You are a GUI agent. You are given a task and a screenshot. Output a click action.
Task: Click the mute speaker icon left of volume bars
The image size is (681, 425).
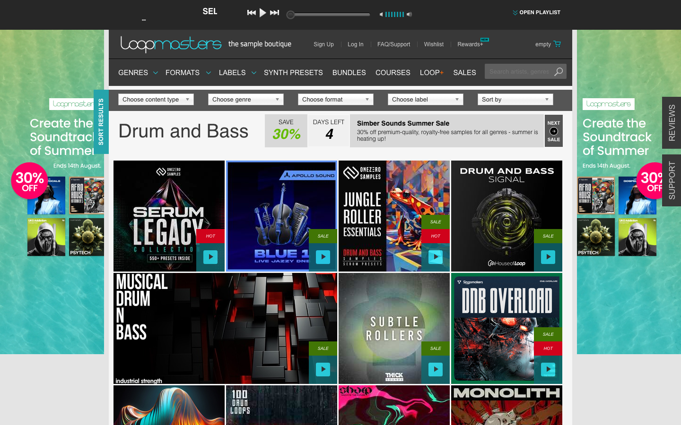(381, 14)
